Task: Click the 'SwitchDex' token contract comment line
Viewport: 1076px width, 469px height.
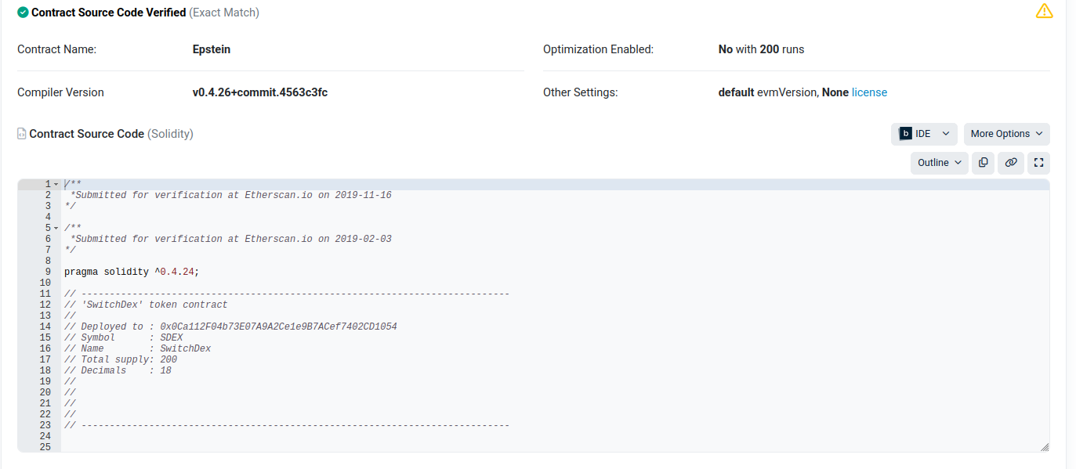Action: coord(146,305)
